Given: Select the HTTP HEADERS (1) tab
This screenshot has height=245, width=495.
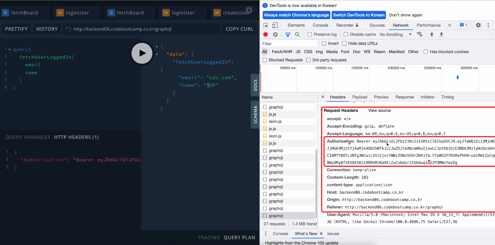Looking at the screenshot, I should click(76, 137).
